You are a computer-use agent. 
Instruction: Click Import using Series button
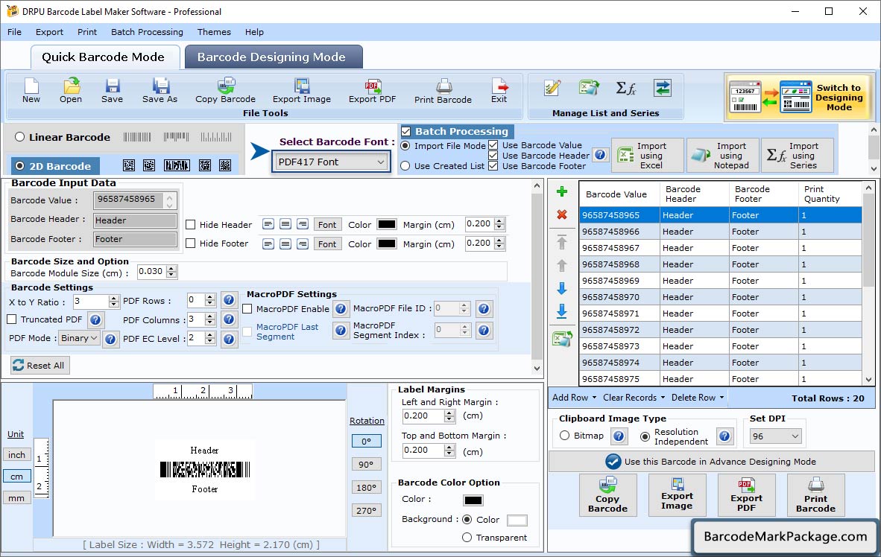(798, 155)
